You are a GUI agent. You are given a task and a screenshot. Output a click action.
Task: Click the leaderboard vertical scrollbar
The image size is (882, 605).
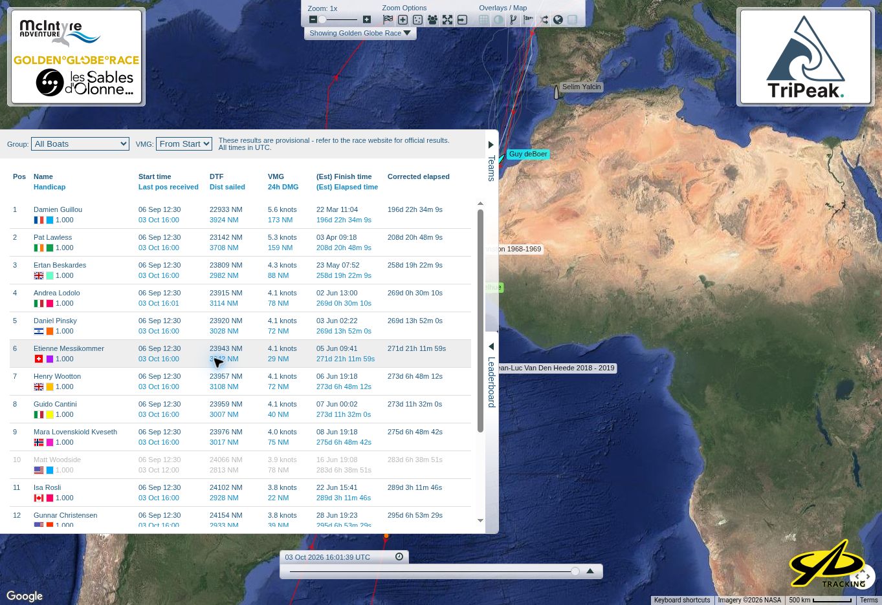point(480,321)
